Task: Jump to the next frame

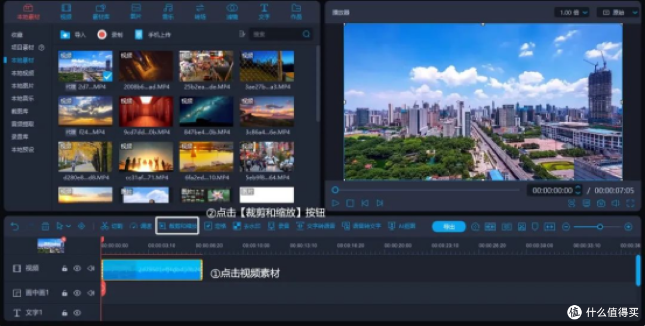Action: click(380, 203)
